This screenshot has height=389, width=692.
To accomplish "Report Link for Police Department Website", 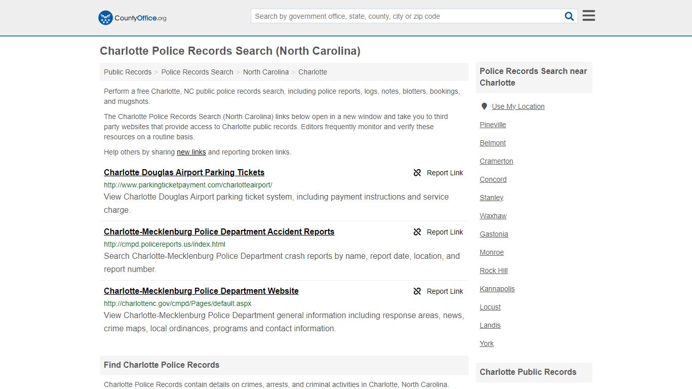I will click(x=445, y=291).
